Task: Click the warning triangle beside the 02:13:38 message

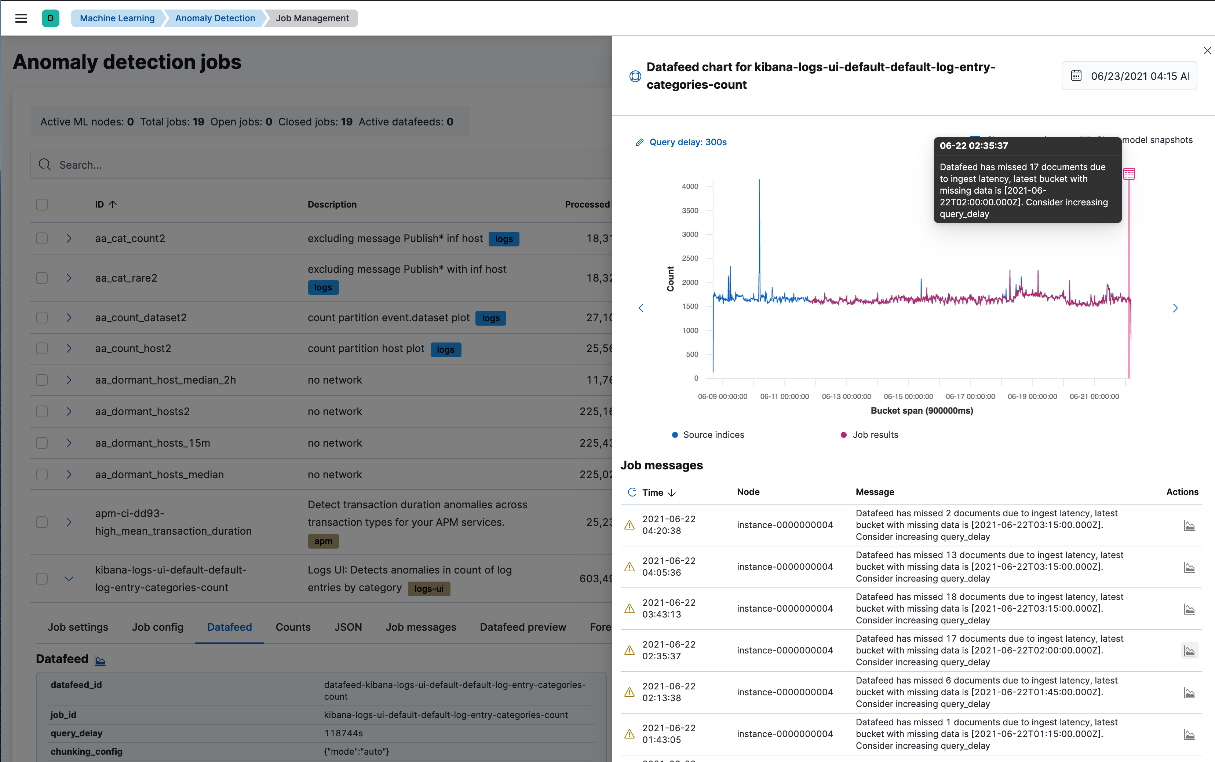Action: 630,692
